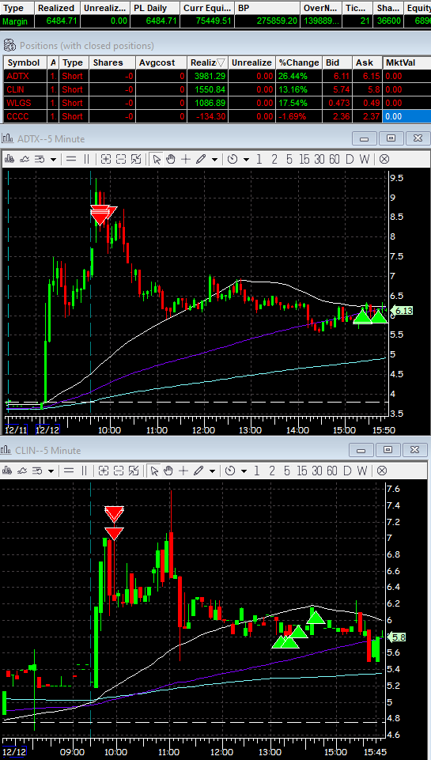This screenshot has width=431, height=760.
Task: Click ADTX chart window title icon
Action: tap(7, 139)
